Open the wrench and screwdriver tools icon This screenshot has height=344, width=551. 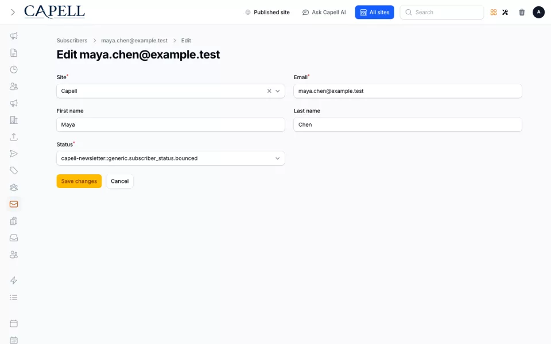(x=505, y=12)
